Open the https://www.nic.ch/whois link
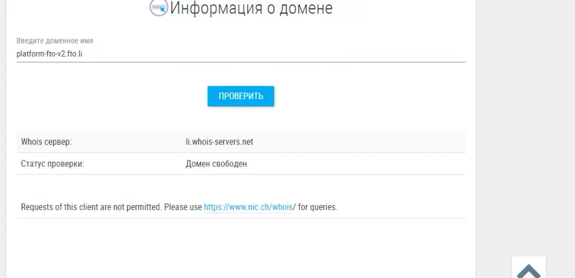This screenshot has width=575, height=278. (248, 207)
